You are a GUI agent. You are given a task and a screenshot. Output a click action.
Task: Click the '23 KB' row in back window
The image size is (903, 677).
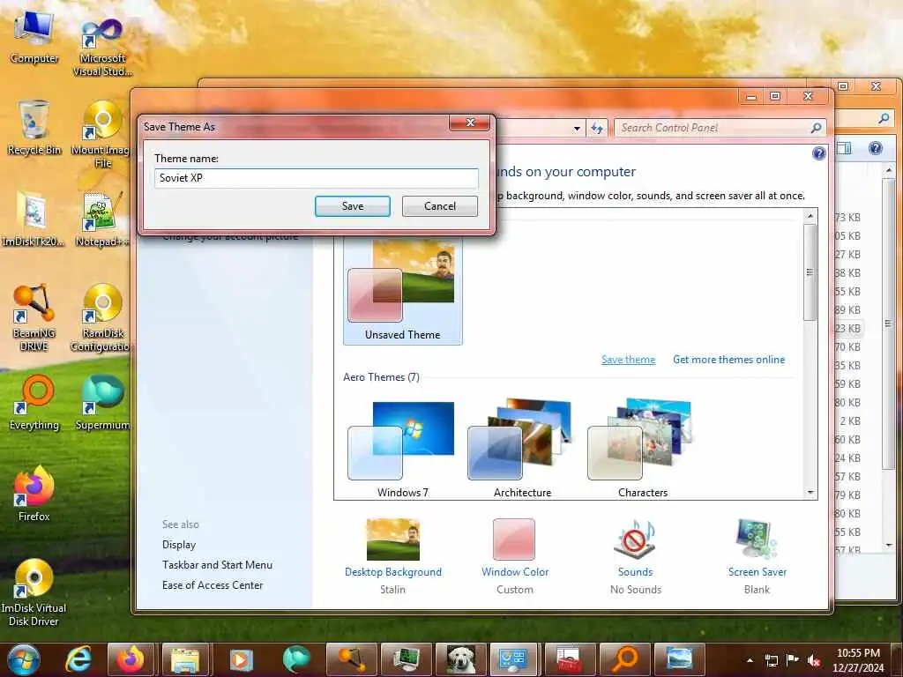(x=849, y=328)
